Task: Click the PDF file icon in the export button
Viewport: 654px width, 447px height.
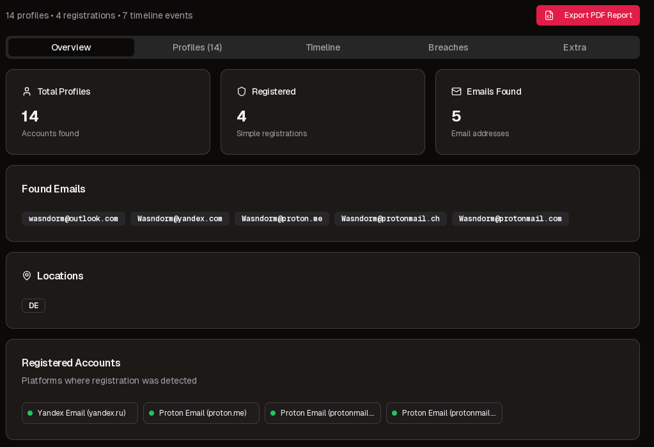Action: pos(549,15)
